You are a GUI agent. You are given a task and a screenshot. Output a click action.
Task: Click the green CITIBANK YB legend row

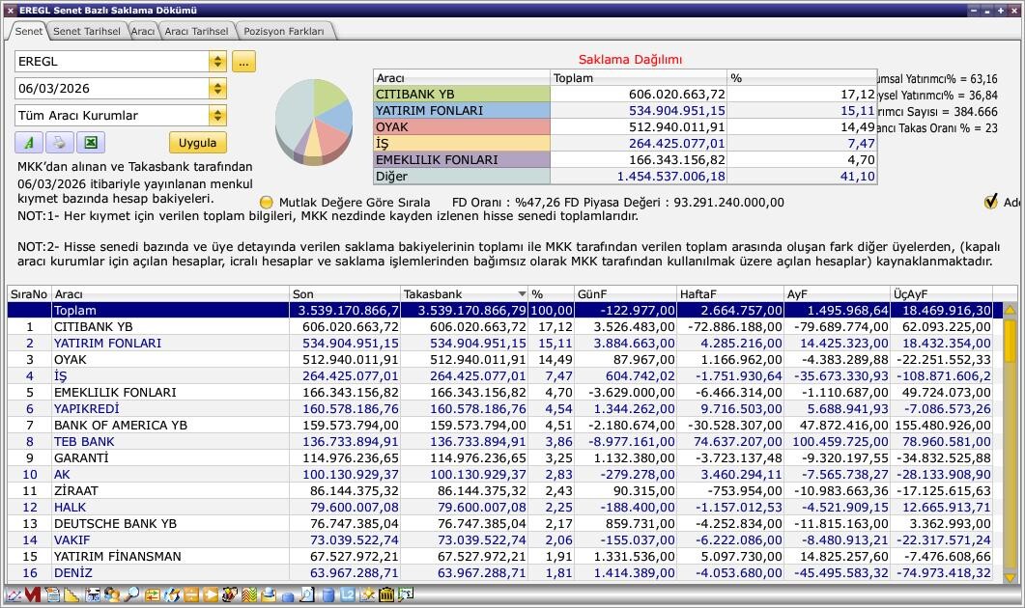pos(462,95)
